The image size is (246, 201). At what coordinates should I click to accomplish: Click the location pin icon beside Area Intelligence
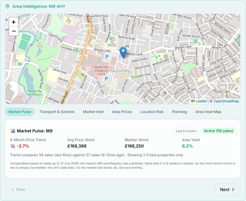(7, 6)
